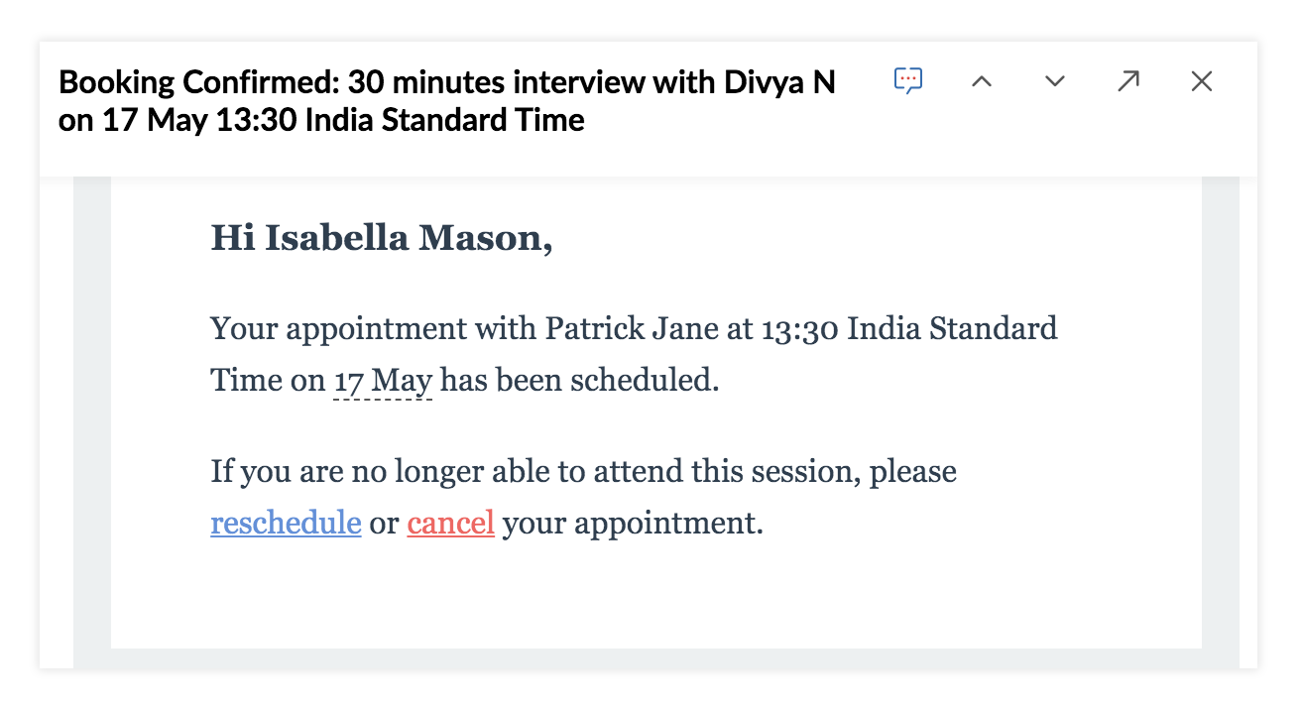Go to previous email with up chevron

click(x=982, y=81)
